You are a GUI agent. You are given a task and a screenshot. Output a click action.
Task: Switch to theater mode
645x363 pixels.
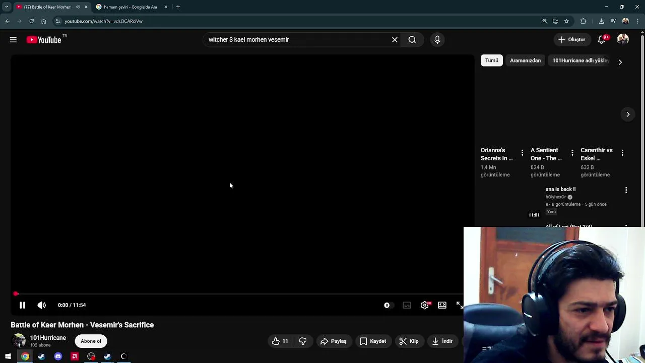pyautogui.click(x=442, y=305)
